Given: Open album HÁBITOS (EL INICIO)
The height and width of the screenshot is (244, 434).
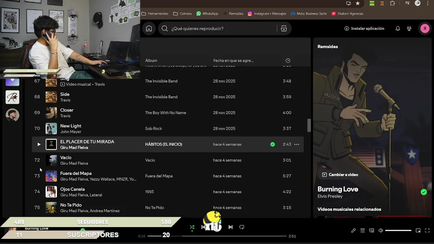Looking at the screenshot, I should pyautogui.click(x=163, y=144).
